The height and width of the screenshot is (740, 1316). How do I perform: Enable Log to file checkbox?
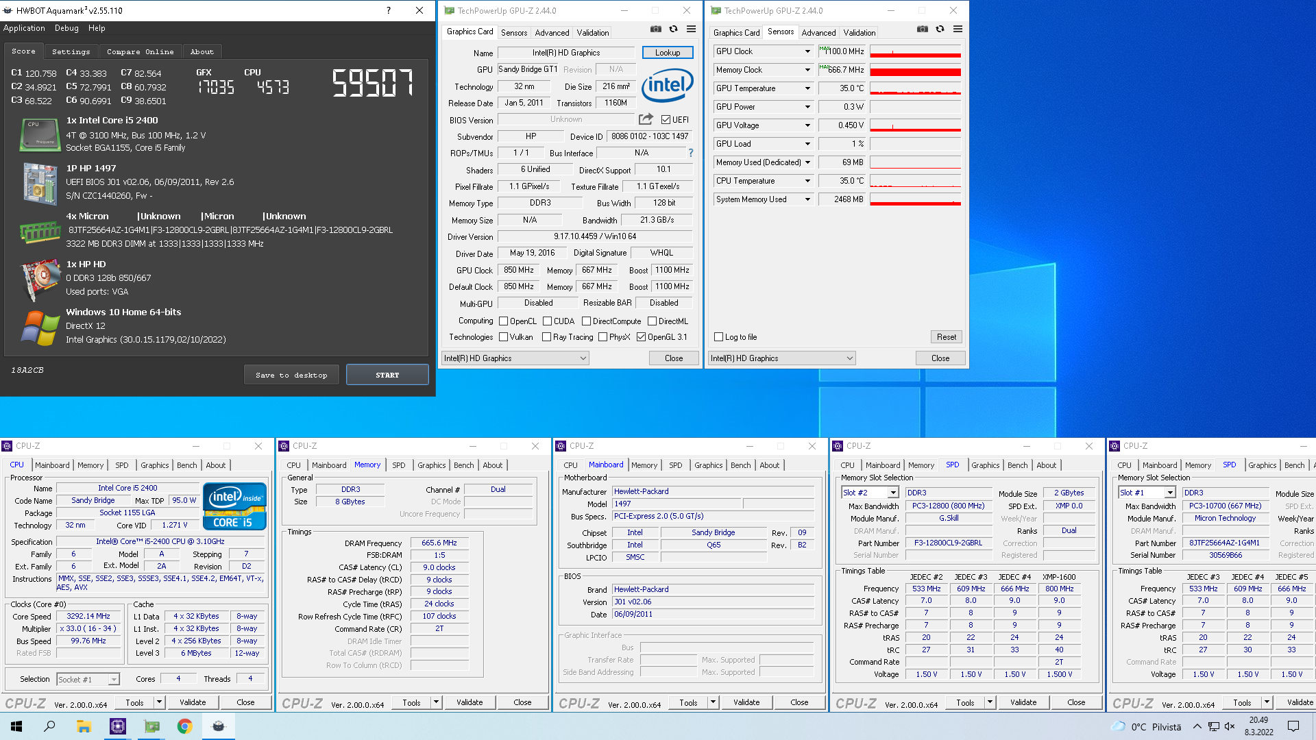pos(718,337)
